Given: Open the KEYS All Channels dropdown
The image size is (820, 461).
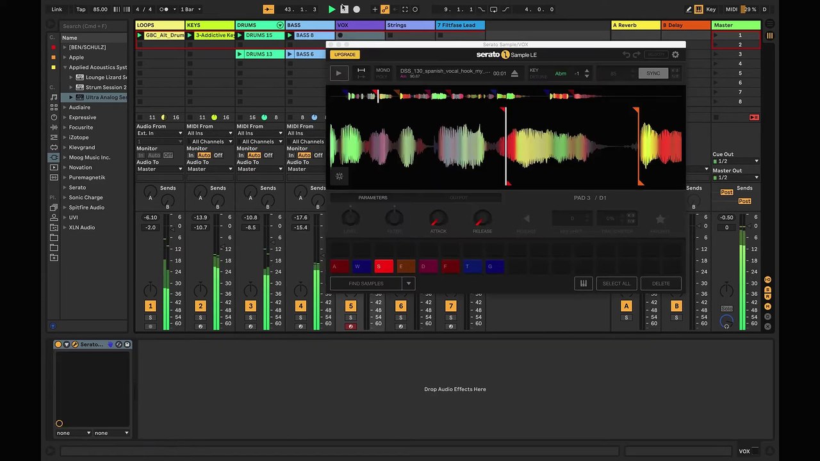Looking at the screenshot, I should pos(211,142).
